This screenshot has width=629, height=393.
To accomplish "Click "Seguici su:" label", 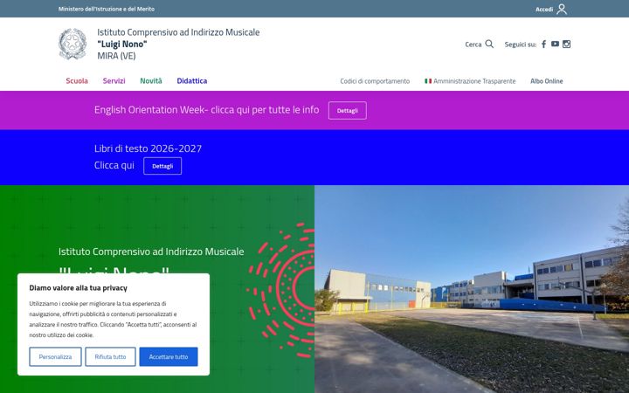I will coord(521,45).
